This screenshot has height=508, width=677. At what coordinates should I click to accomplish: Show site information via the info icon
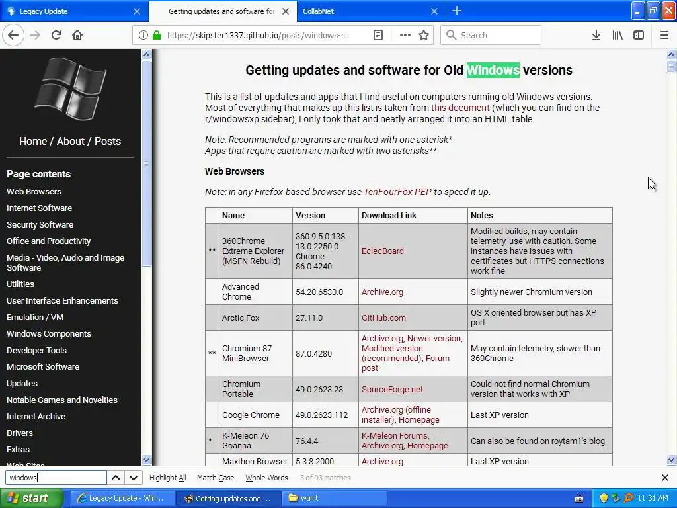click(x=143, y=35)
